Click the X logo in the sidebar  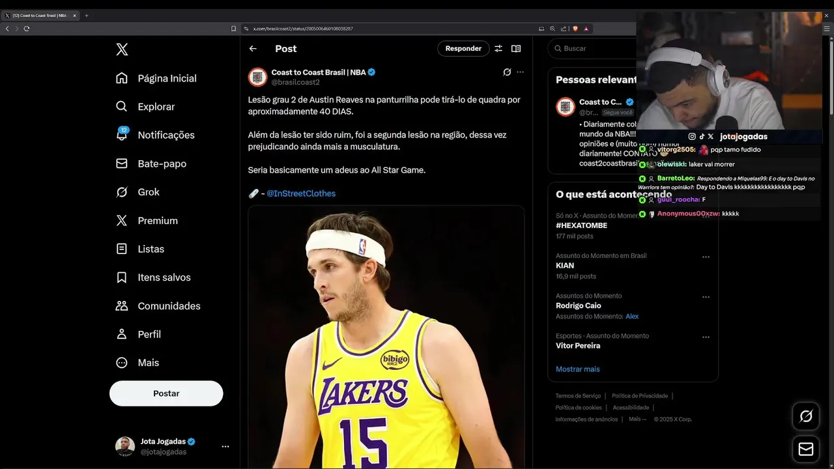pos(122,50)
